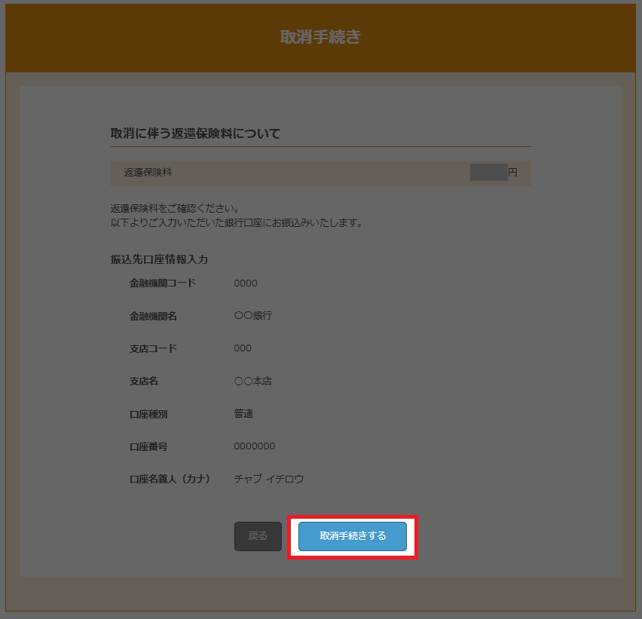Click the 返還保険料 row label

(x=148, y=173)
